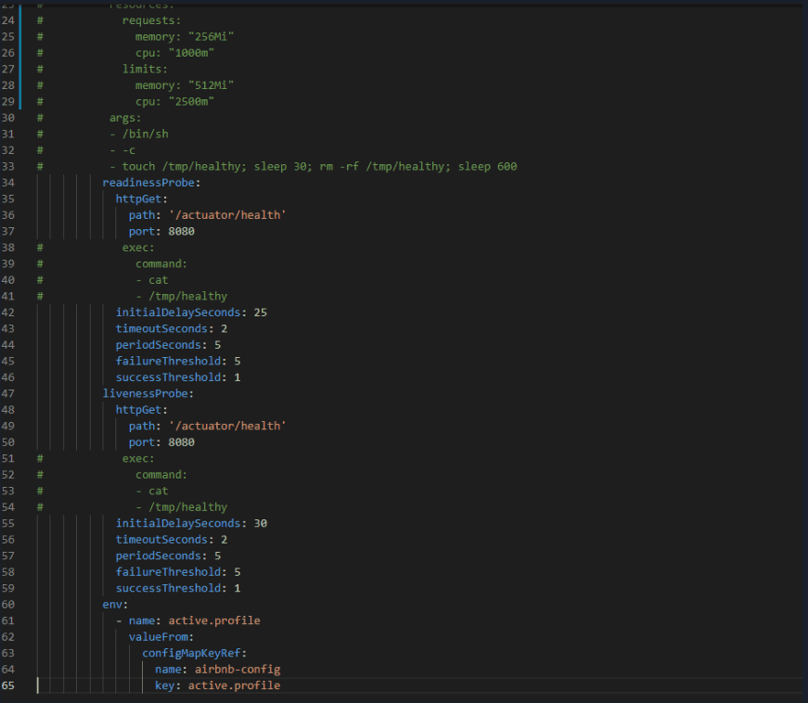Click the livenessProbe key on line 47
Viewport: 808px width, 703px height.
(x=146, y=393)
